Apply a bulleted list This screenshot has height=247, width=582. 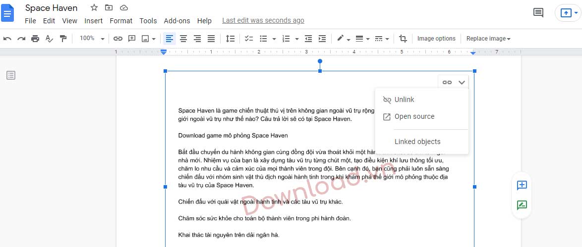pos(264,39)
